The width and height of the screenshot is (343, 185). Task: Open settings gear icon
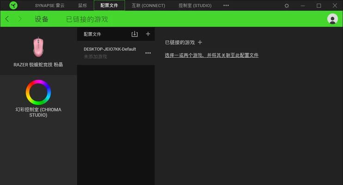[x=287, y=6]
